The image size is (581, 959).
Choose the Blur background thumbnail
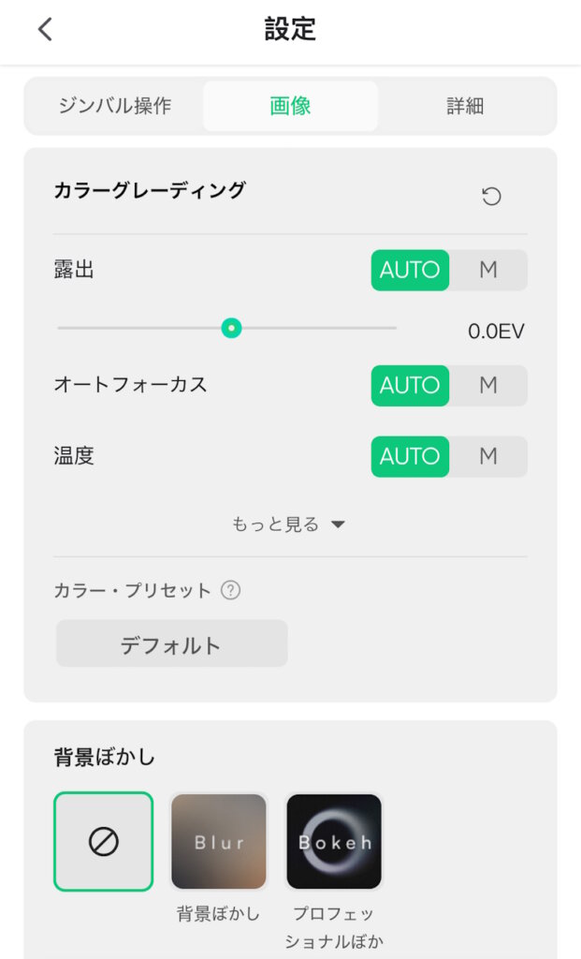219,841
